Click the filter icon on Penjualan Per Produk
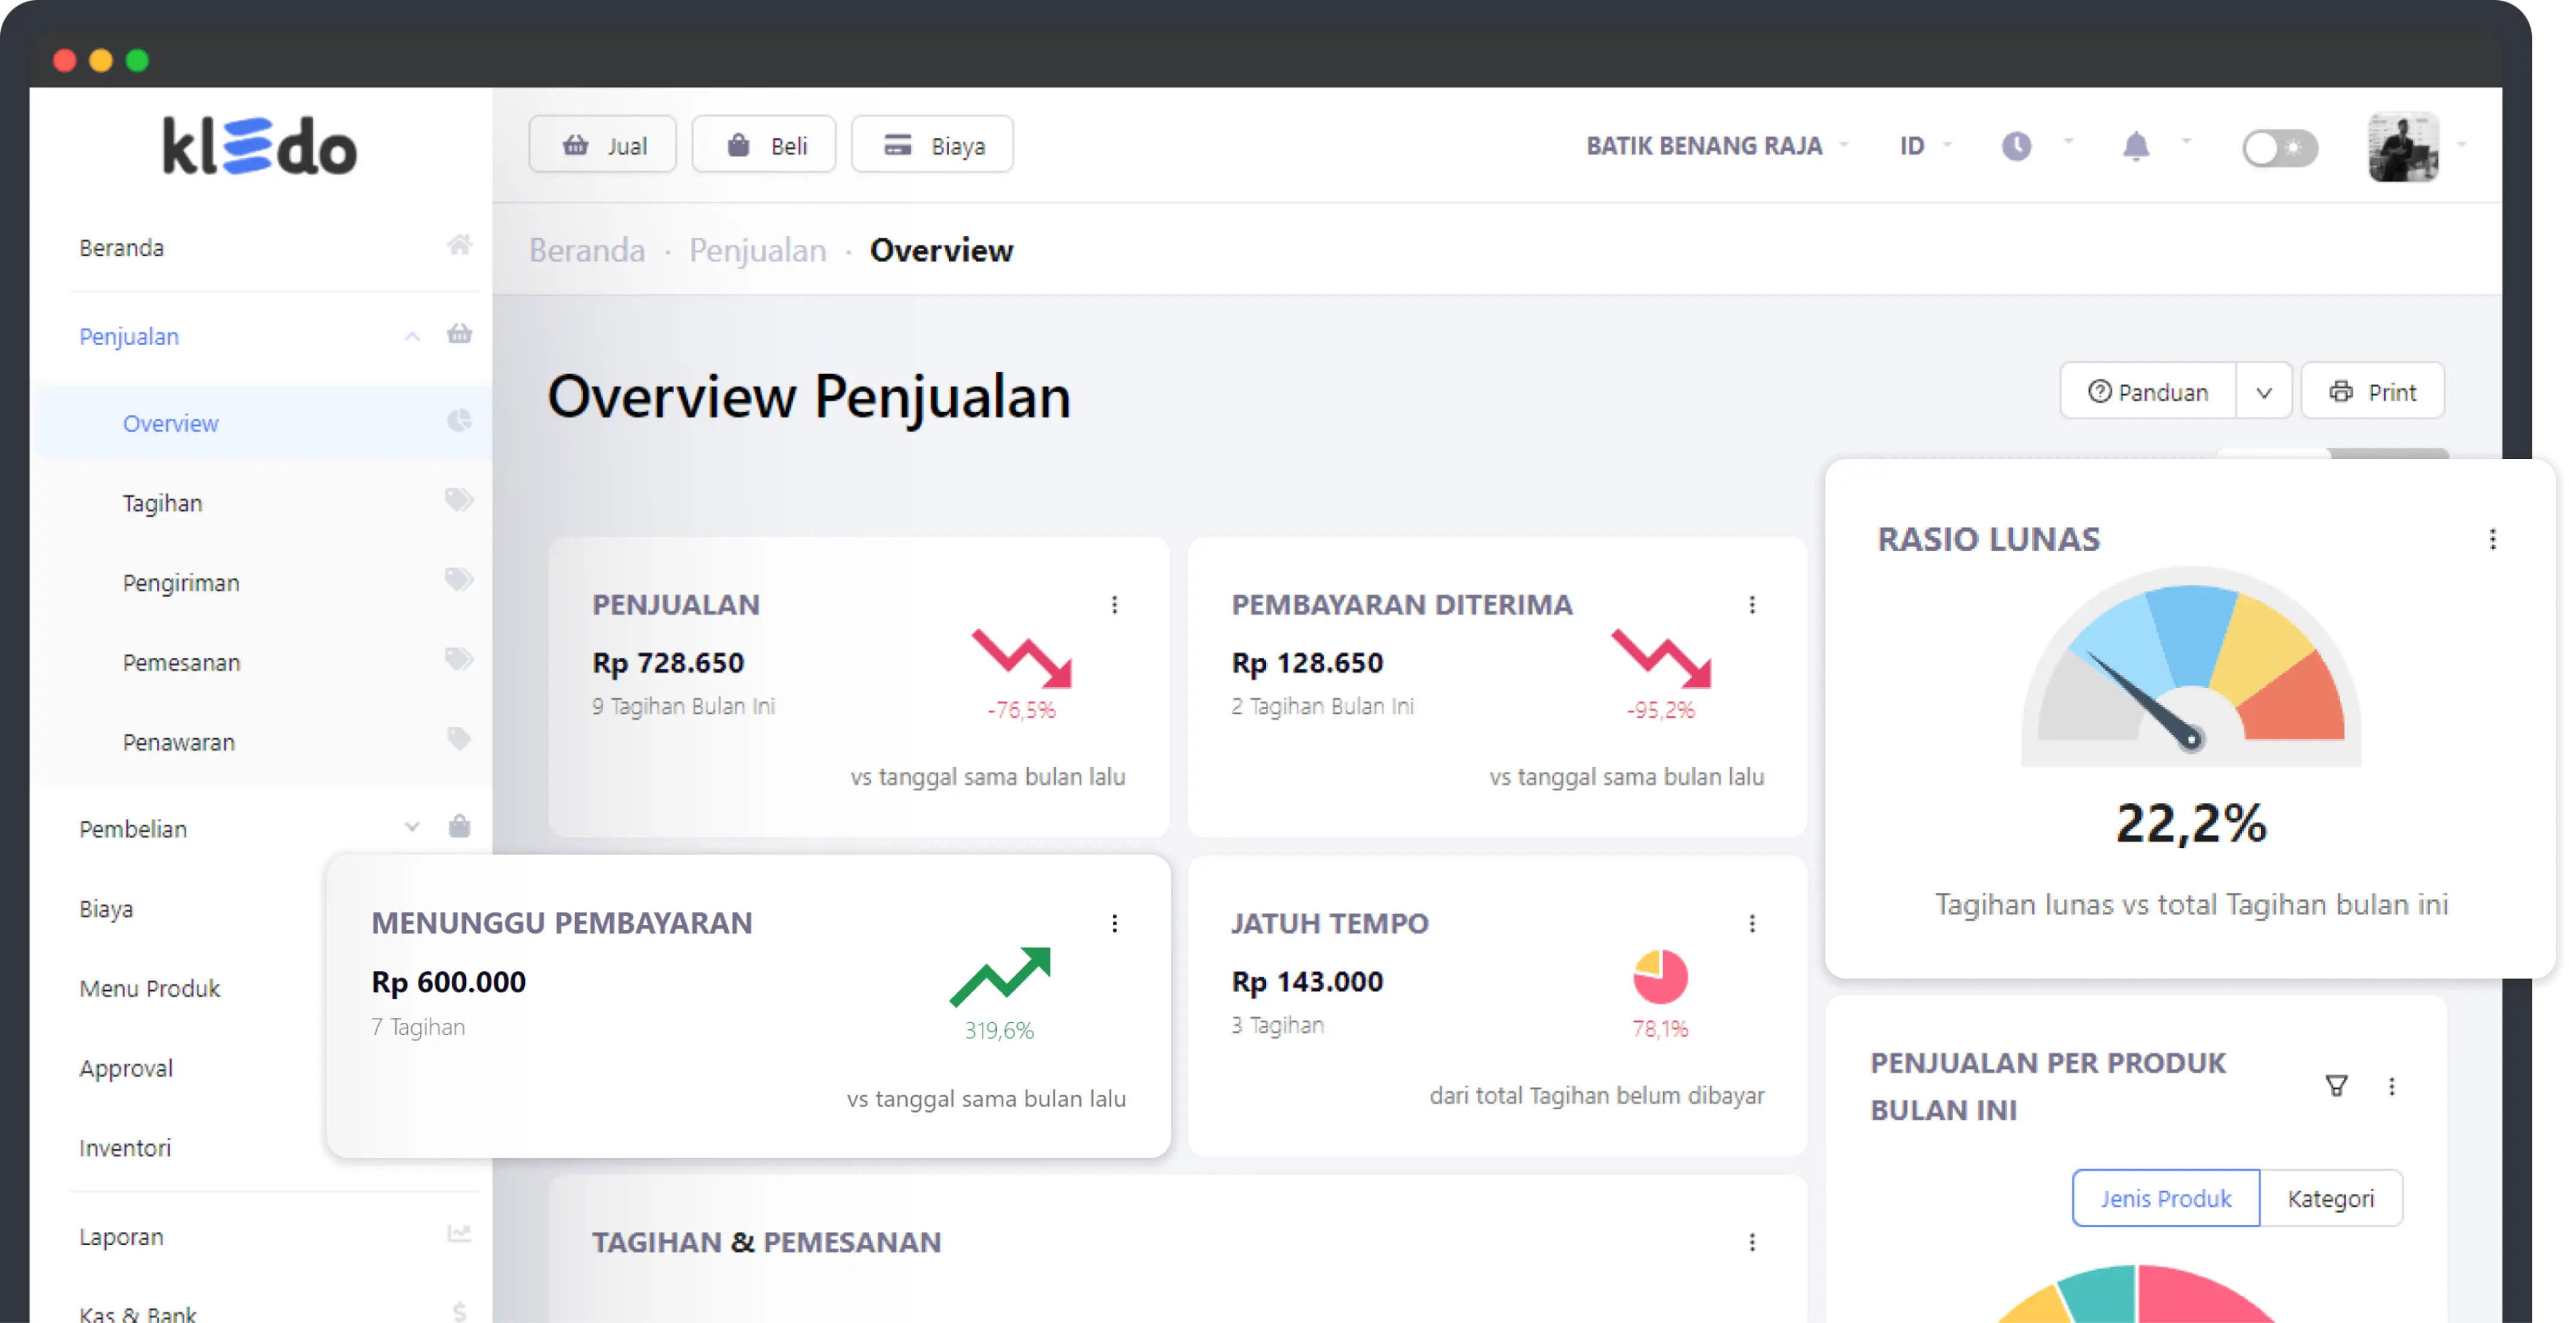This screenshot has height=1323, width=2569. pos(2335,1086)
